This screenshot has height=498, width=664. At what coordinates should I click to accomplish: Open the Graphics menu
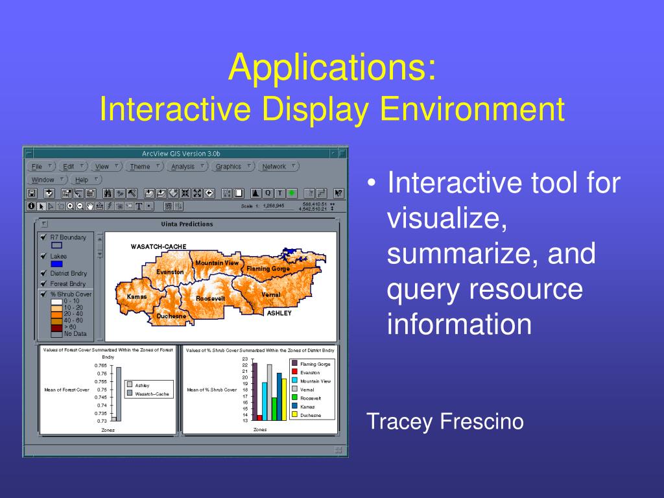[x=233, y=167]
